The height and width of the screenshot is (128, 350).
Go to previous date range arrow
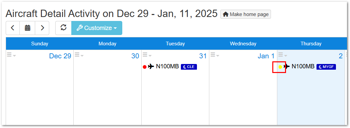pos(13,28)
